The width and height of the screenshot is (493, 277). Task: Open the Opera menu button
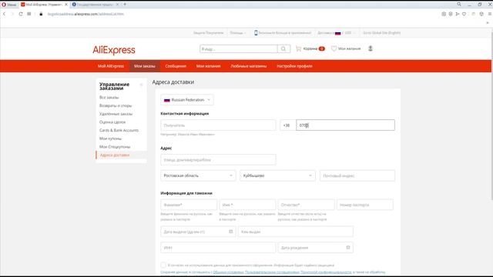(x=8, y=5)
